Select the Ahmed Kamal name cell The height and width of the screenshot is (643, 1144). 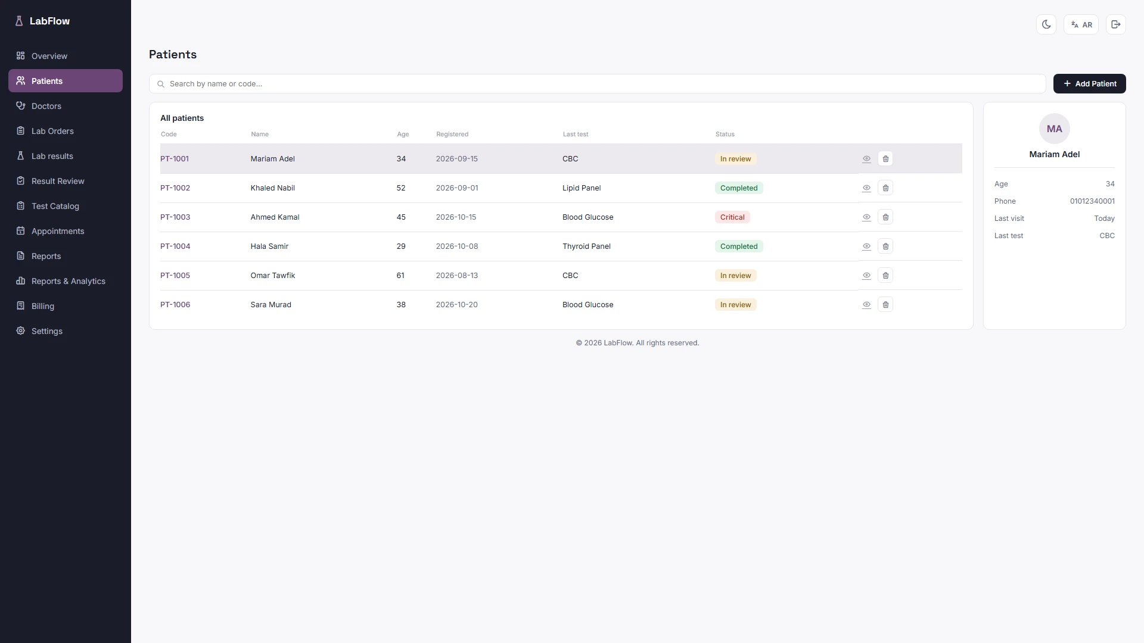[275, 217]
